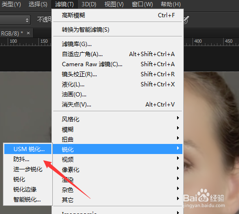This screenshot has width=239, height=214.
Task: Open the 窗口(W) menu
Action: 142,4
